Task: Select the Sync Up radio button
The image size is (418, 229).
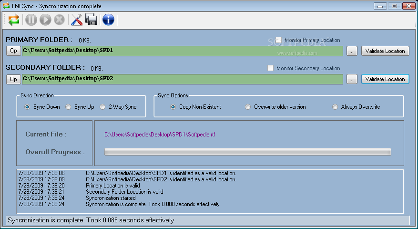Action: (x=68, y=107)
